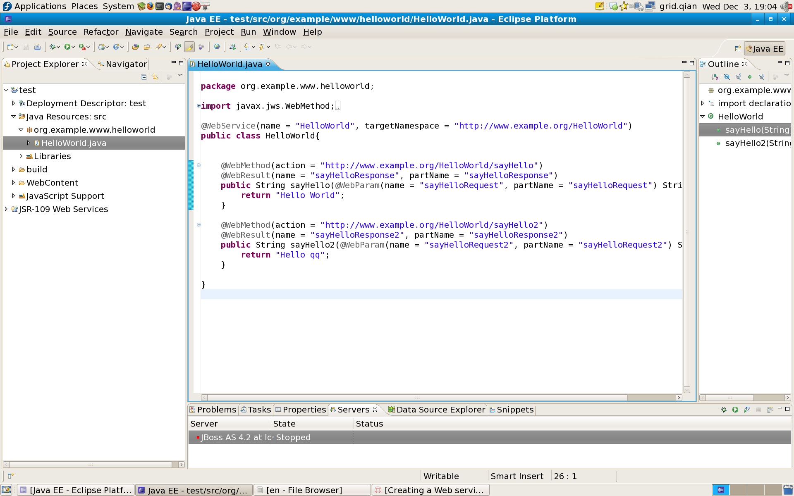Click the Debug bug icon in main toolbar

pos(53,47)
